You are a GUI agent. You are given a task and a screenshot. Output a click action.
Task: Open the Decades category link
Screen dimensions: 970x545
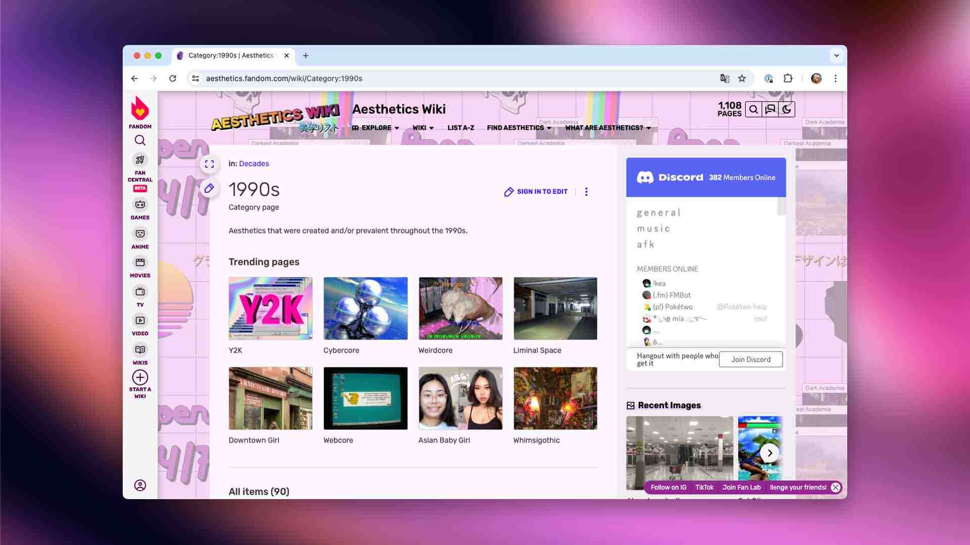(254, 163)
